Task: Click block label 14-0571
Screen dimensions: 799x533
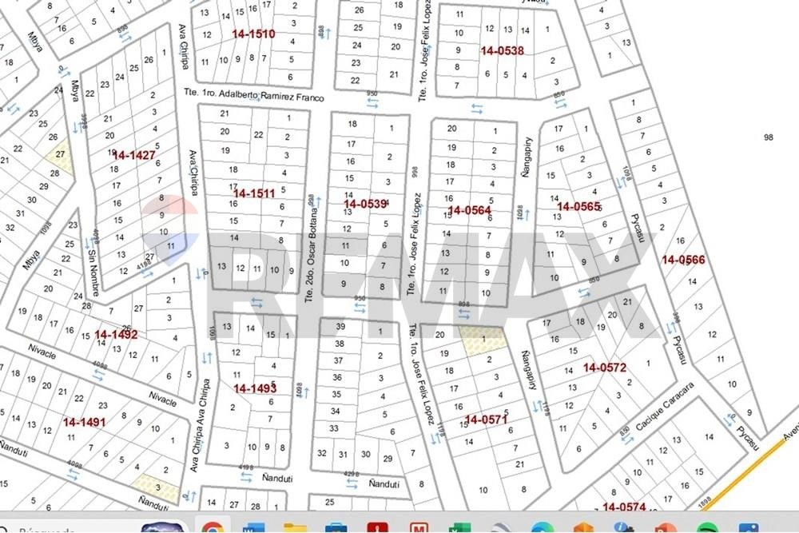Action: tap(487, 420)
